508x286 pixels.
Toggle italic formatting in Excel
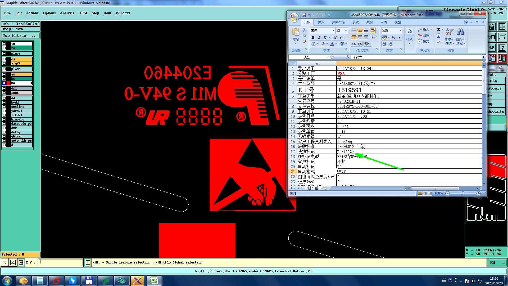point(319,38)
